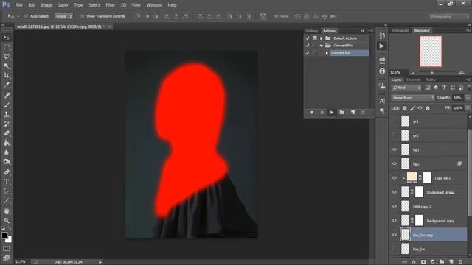Screen dimensions: 472x265
Task: Open the layer filter Kind dropdown
Action: tap(406, 88)
